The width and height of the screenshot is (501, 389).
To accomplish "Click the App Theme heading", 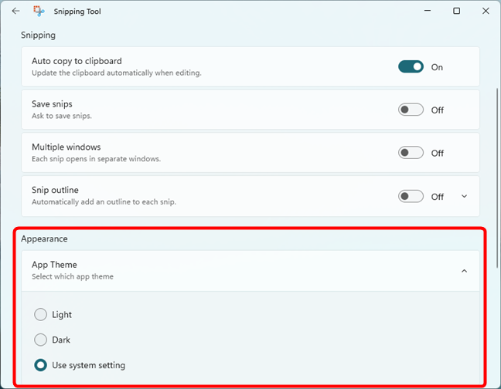I will (x=54, y=265).
